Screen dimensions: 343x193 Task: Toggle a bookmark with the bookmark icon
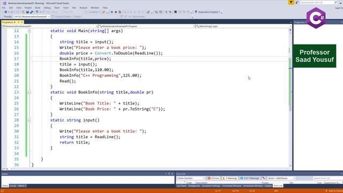pos(175,12)
